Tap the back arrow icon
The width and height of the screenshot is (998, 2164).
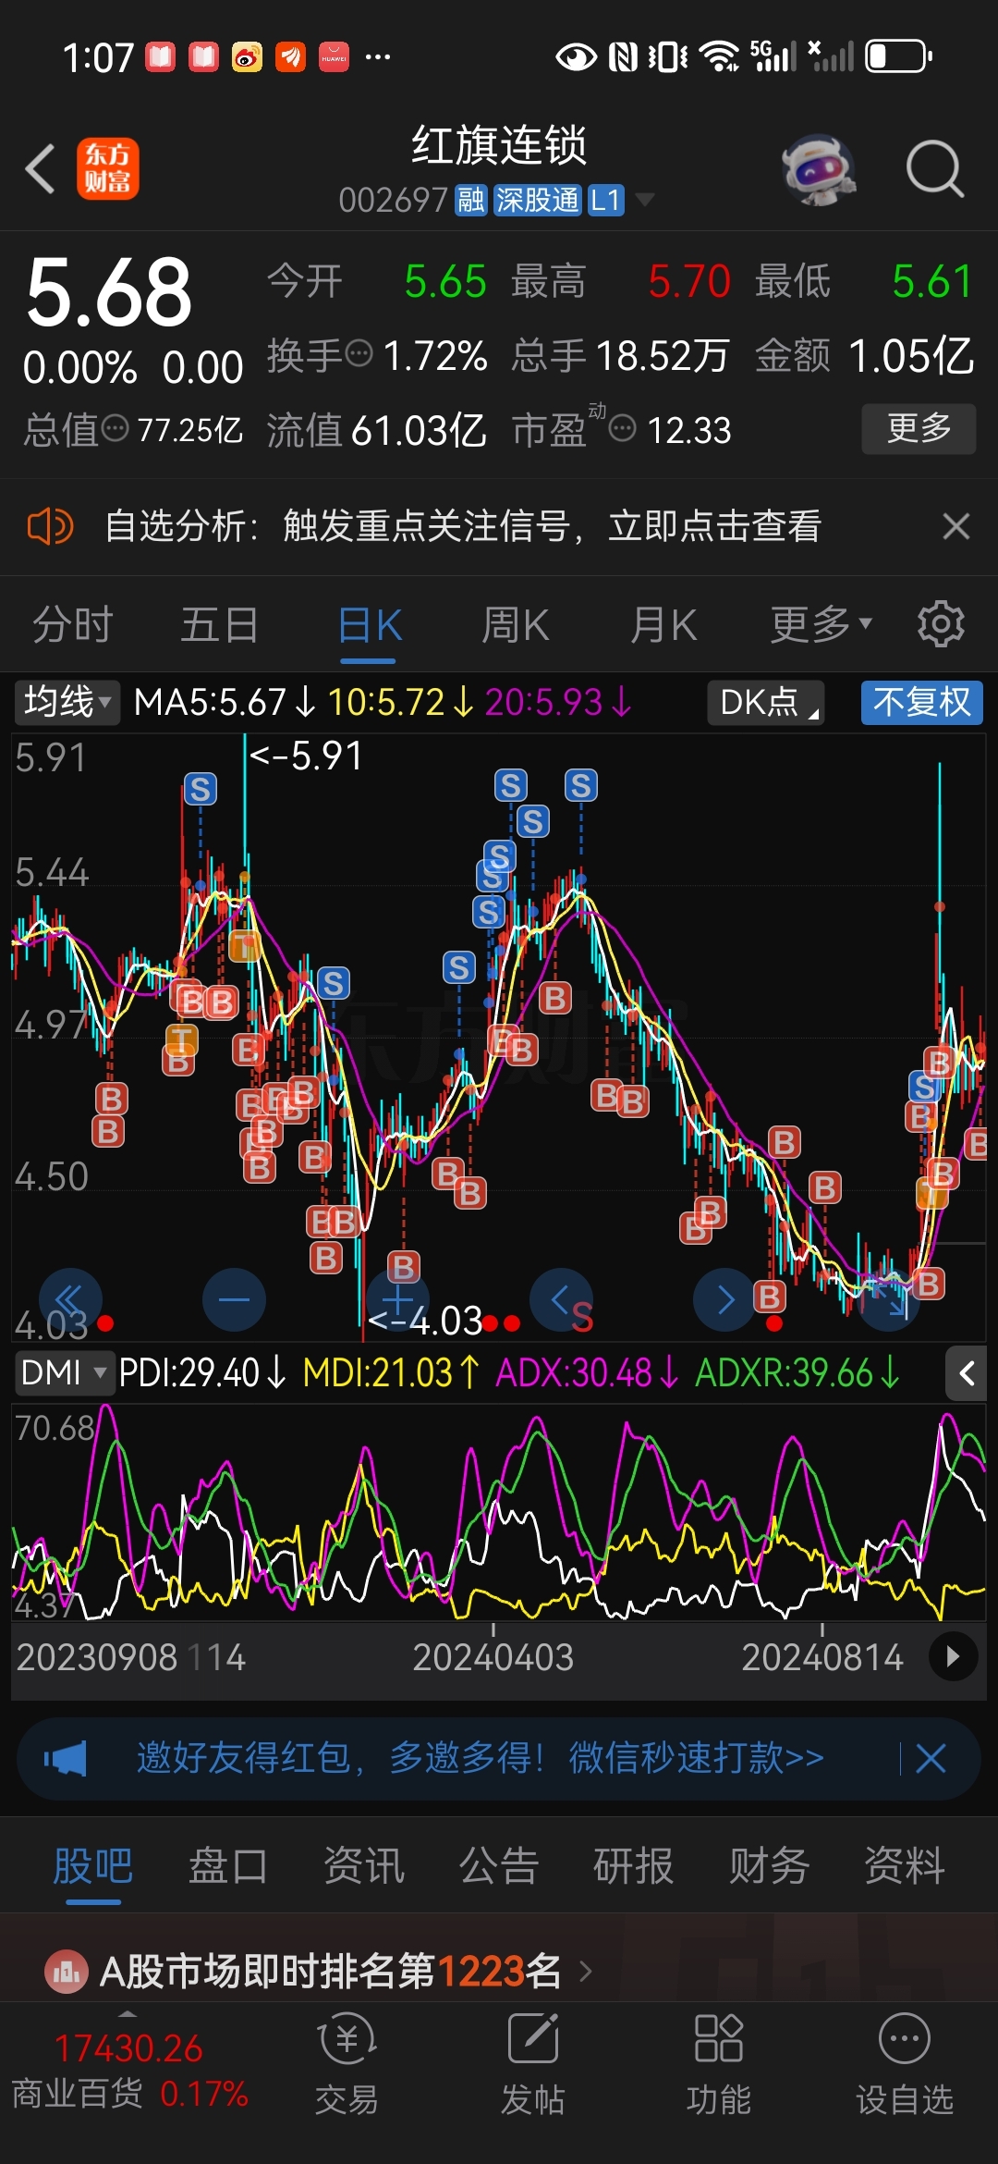[41, 168]
